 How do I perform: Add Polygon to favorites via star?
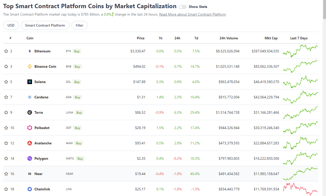click(6, 158)
